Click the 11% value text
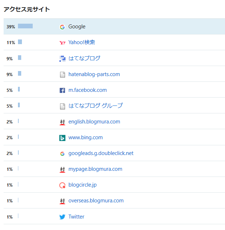The image size is (225, 230). pyautogui.click(x=11, y=43)
